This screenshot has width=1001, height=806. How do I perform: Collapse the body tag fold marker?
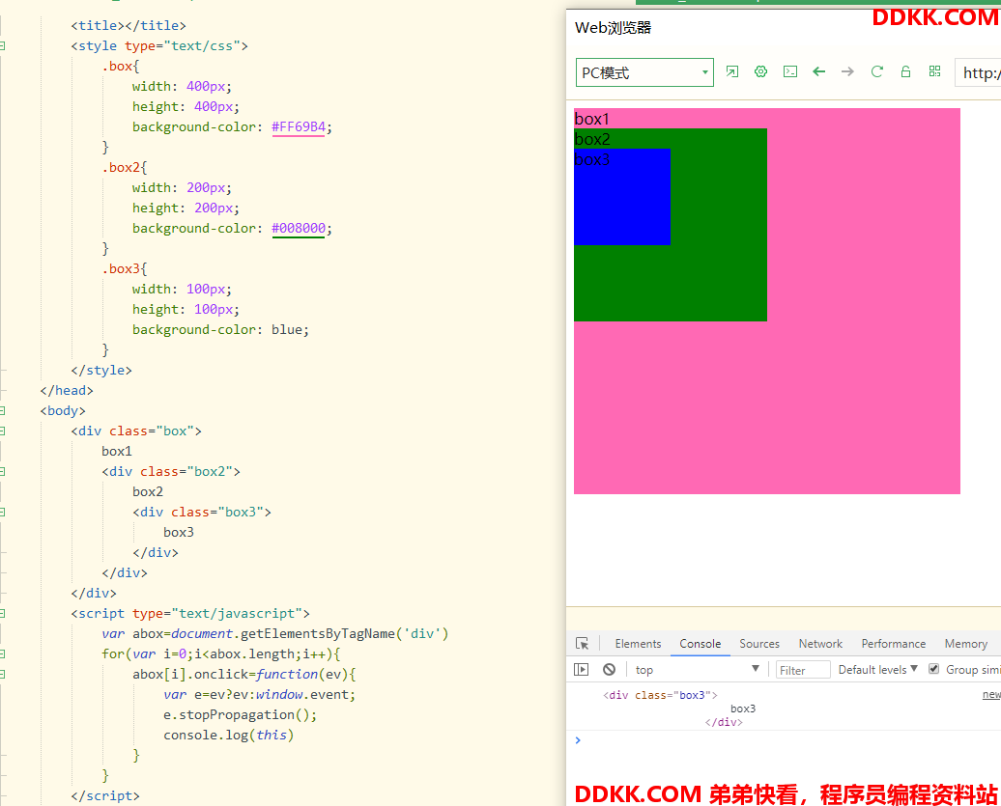pyautogui.click(x=3, y=410)
